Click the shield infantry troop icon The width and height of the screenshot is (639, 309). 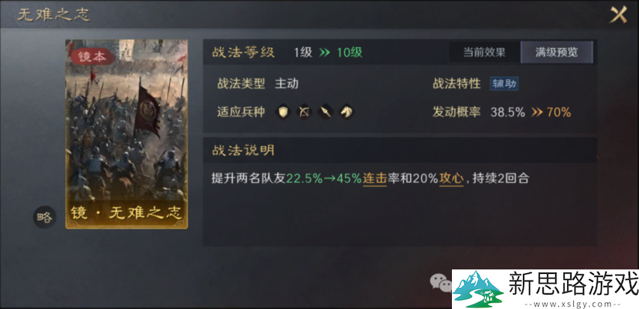[x=284, y=111]
